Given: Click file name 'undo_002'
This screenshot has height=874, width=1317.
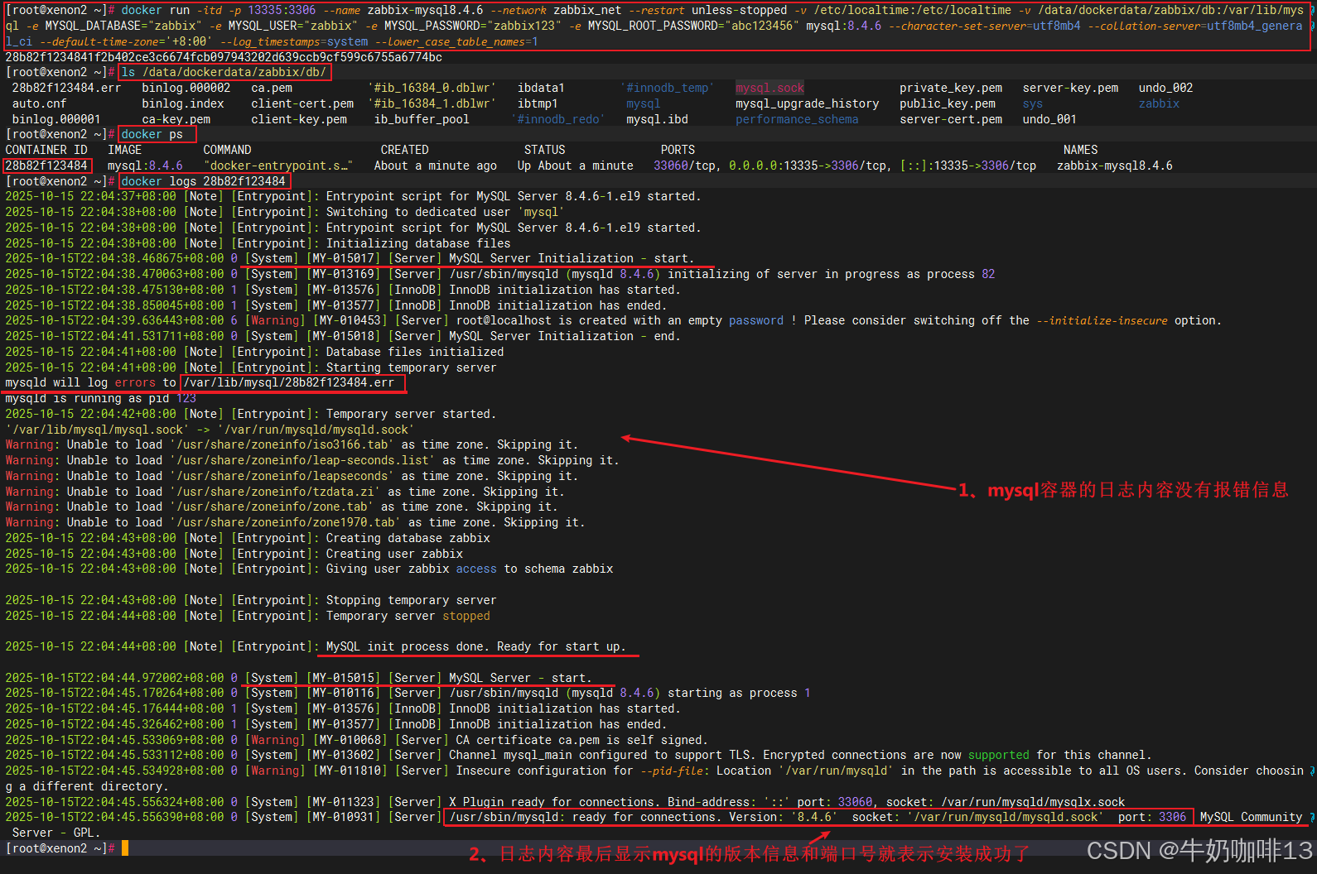Looking at the screenshot, I should coord(1165,88).
